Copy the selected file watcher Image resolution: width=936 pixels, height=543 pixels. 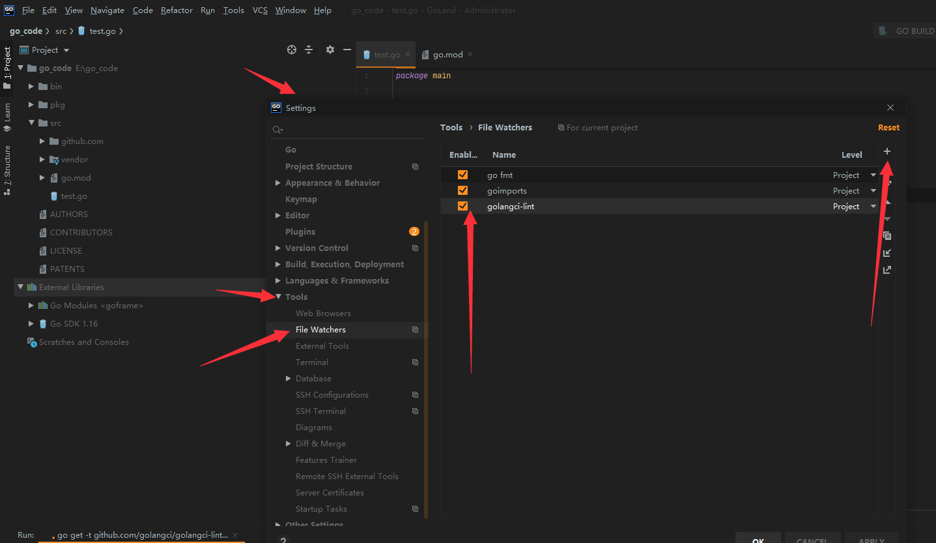pyautogui.click(x=887, y=236)
